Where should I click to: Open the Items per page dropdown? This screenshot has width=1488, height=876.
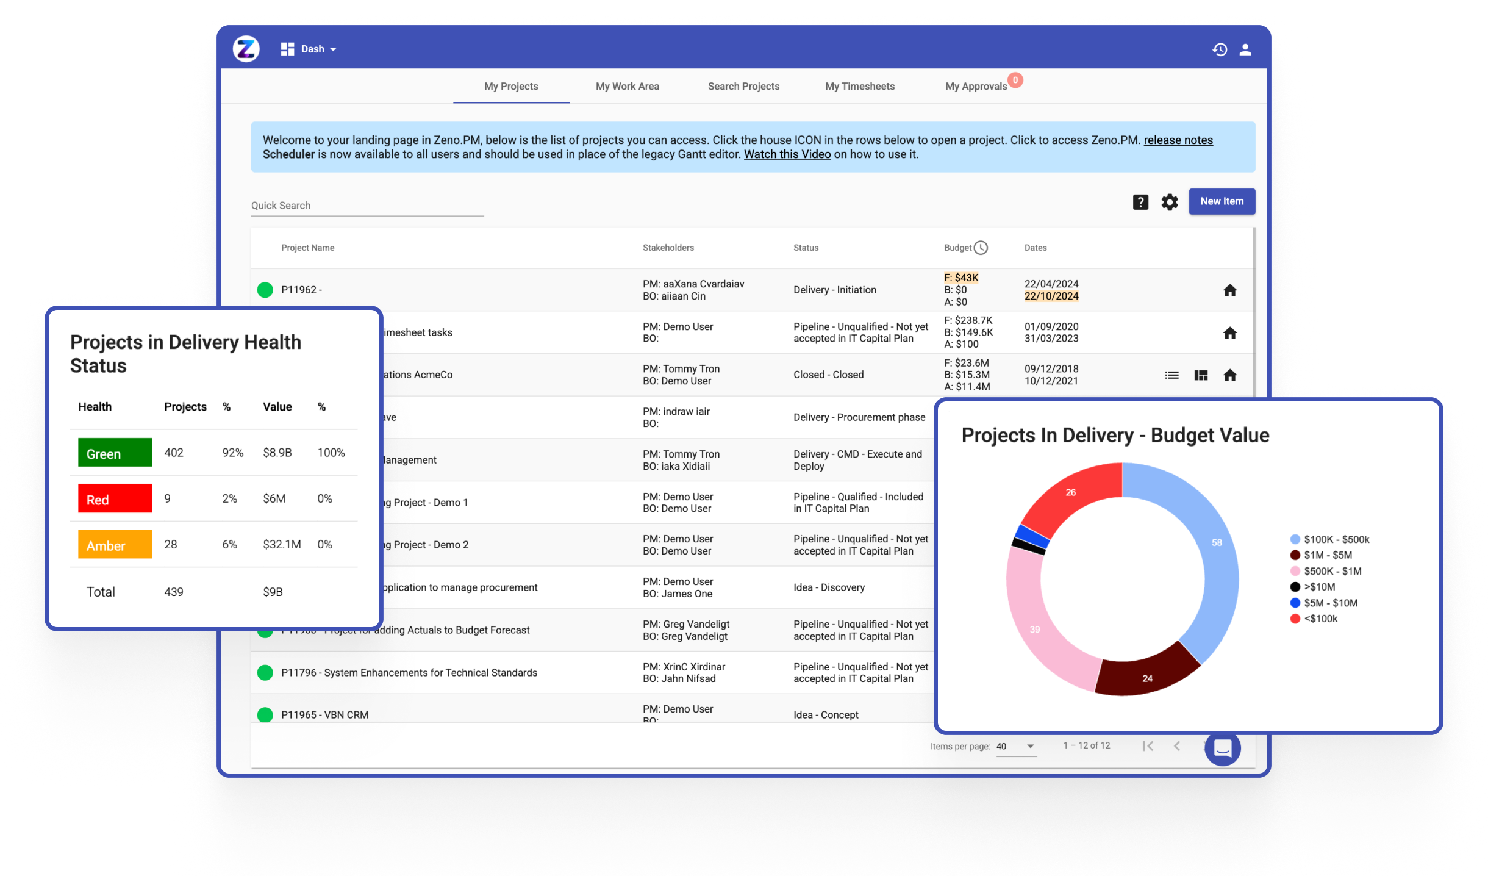click(x=1016, y=746)
